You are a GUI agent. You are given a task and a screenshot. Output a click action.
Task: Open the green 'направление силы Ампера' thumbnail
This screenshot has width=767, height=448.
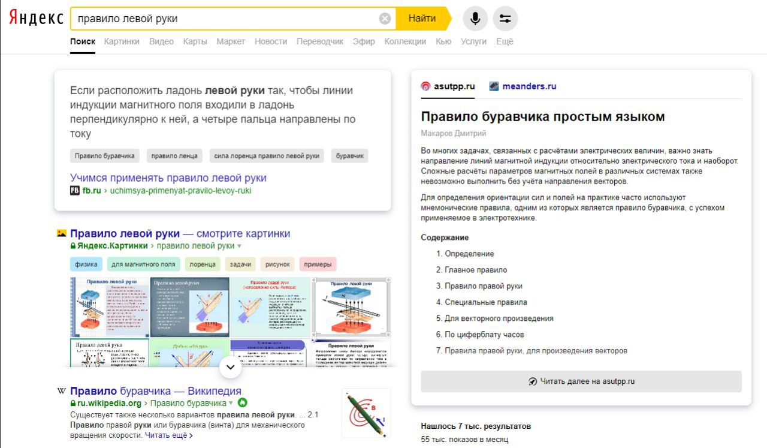[270, 306]
